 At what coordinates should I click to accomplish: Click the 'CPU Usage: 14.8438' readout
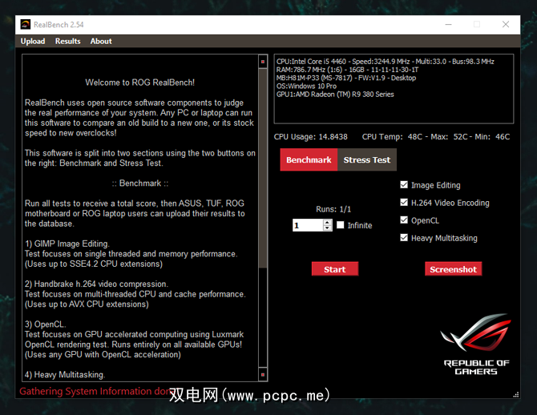click(311, 137)
